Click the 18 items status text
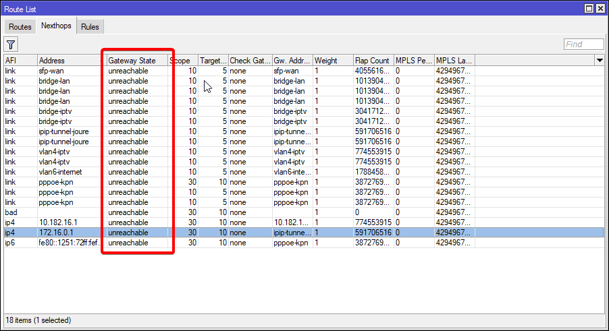The image size is (609, 331). [38, 320]
